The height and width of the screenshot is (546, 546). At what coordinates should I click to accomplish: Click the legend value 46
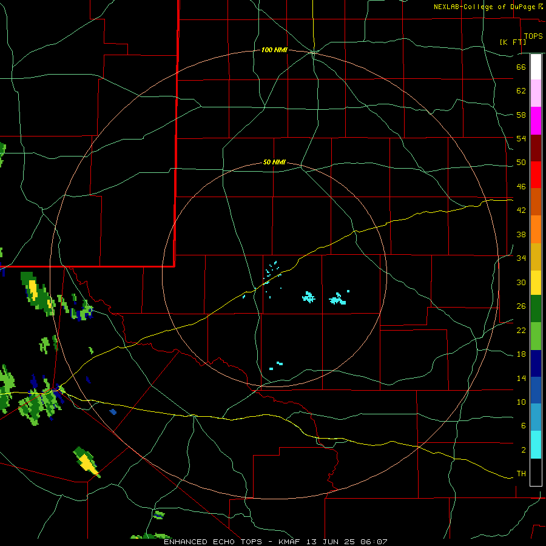[x=521, y=186]
